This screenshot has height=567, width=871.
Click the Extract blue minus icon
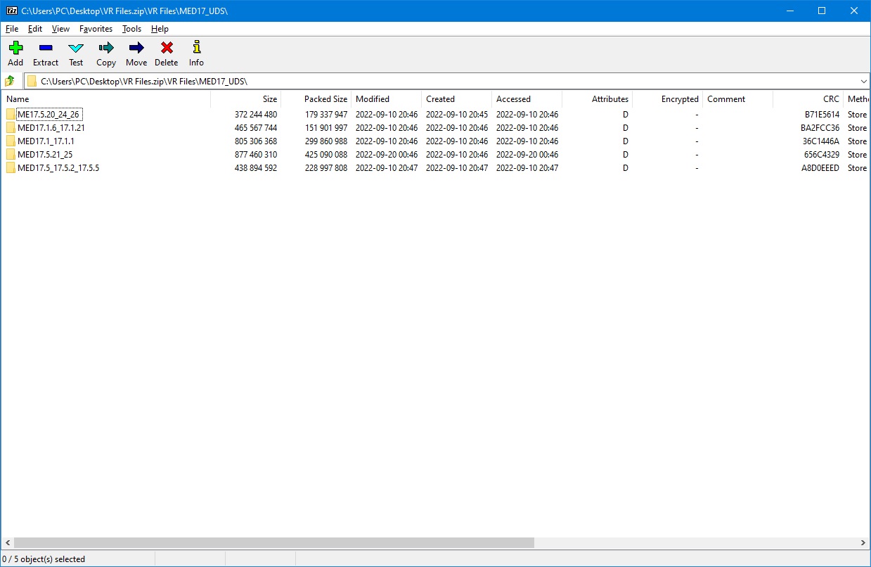click(x=46, y=48)
